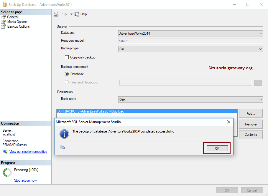Viewport: 268px width, 196px height.
Task: Click the Contents button
Action: [x=251, y=135]
